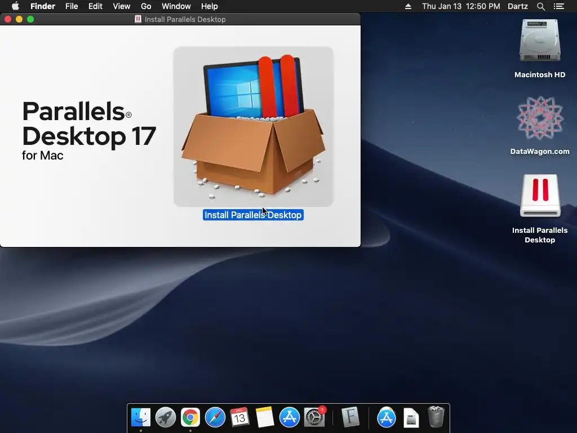Open the date and time menu
Image resolution: width=577 pixels, height=433 pixels.
tap(461, 6)
